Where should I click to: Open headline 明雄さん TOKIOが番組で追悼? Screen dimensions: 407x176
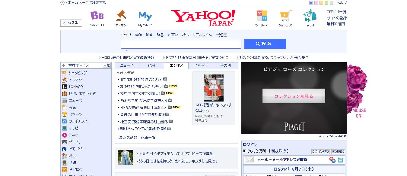(144, 129)
